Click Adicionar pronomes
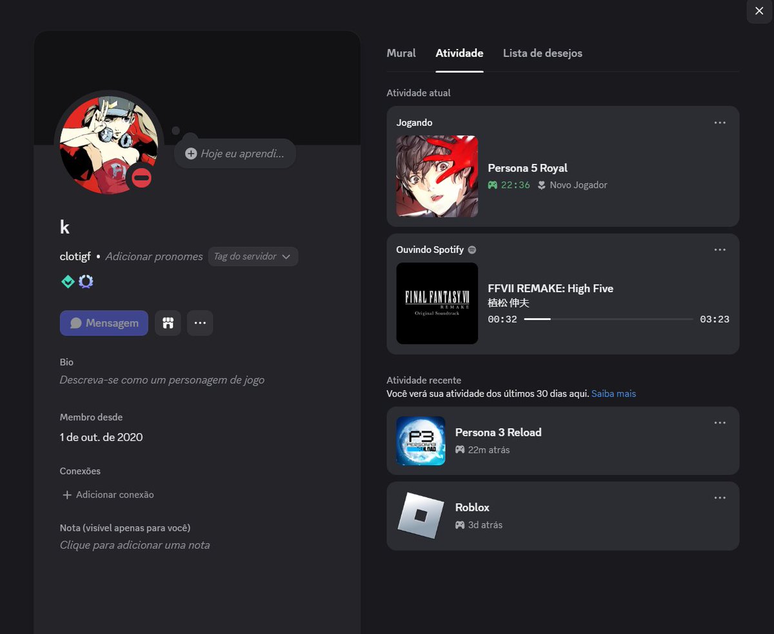774x634 pixels. pos(154,257)
